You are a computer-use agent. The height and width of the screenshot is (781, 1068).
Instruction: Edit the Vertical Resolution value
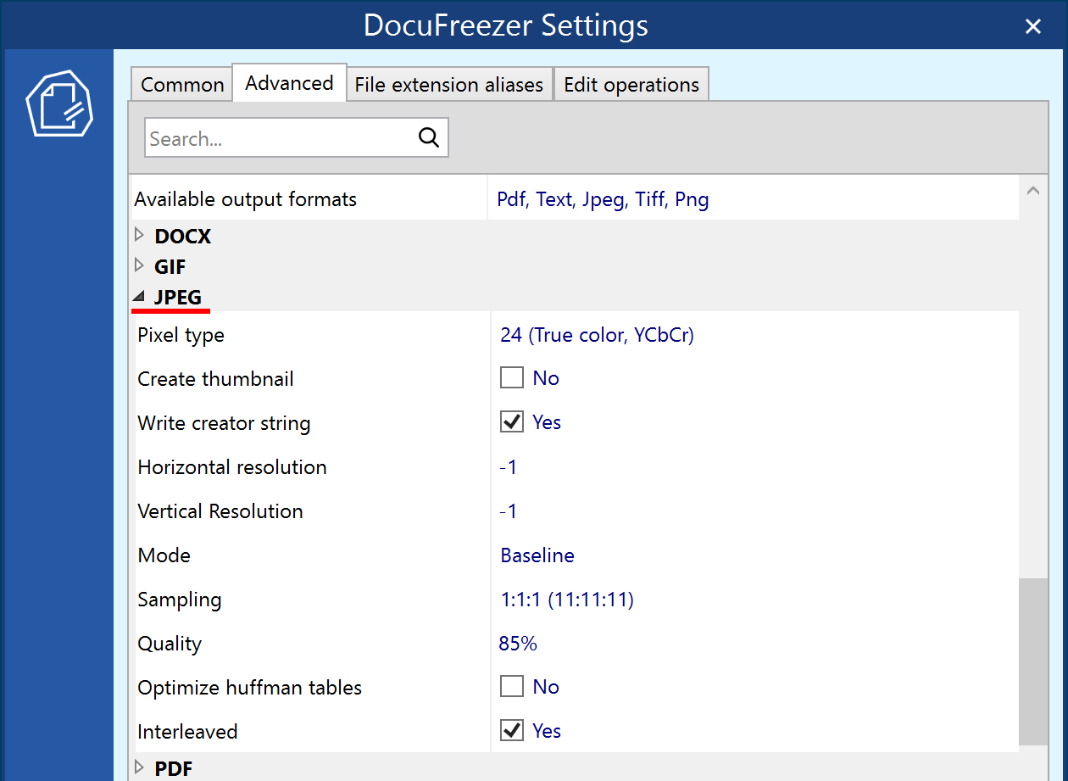click(x=508, y=511)
